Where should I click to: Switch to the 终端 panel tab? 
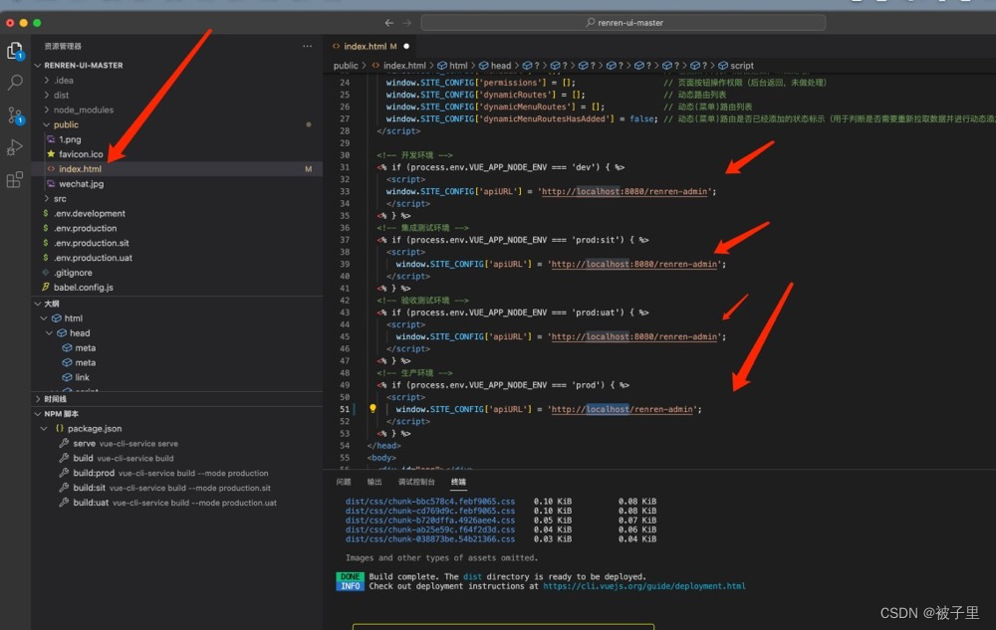(x=458, y=482)
